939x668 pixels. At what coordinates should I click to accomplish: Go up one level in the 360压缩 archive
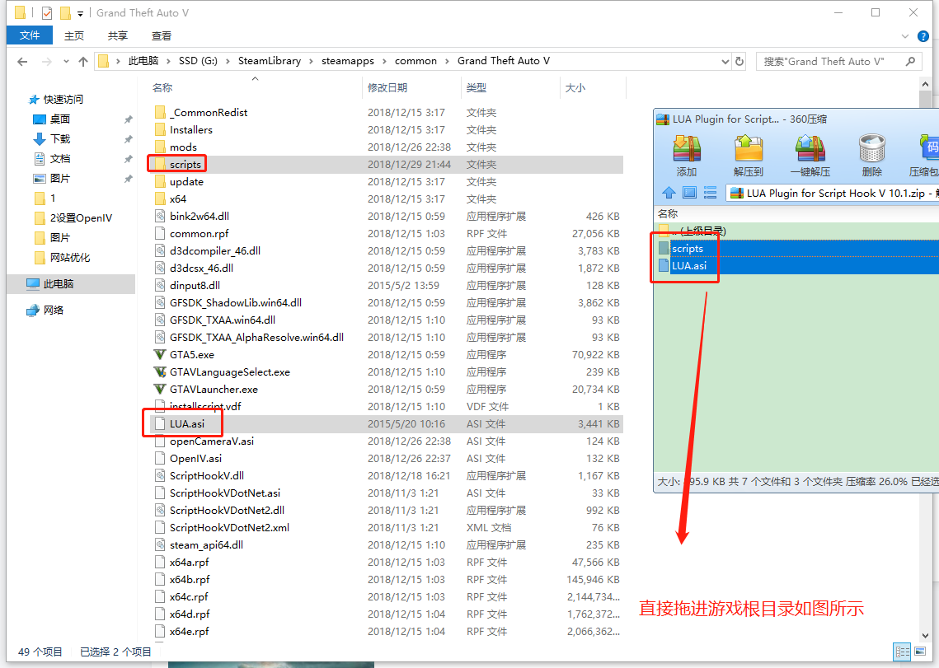click(669, 193)
